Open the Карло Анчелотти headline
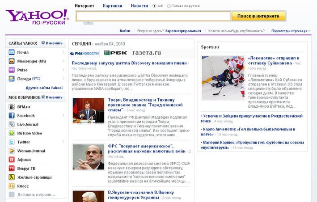 click(248, 131)
